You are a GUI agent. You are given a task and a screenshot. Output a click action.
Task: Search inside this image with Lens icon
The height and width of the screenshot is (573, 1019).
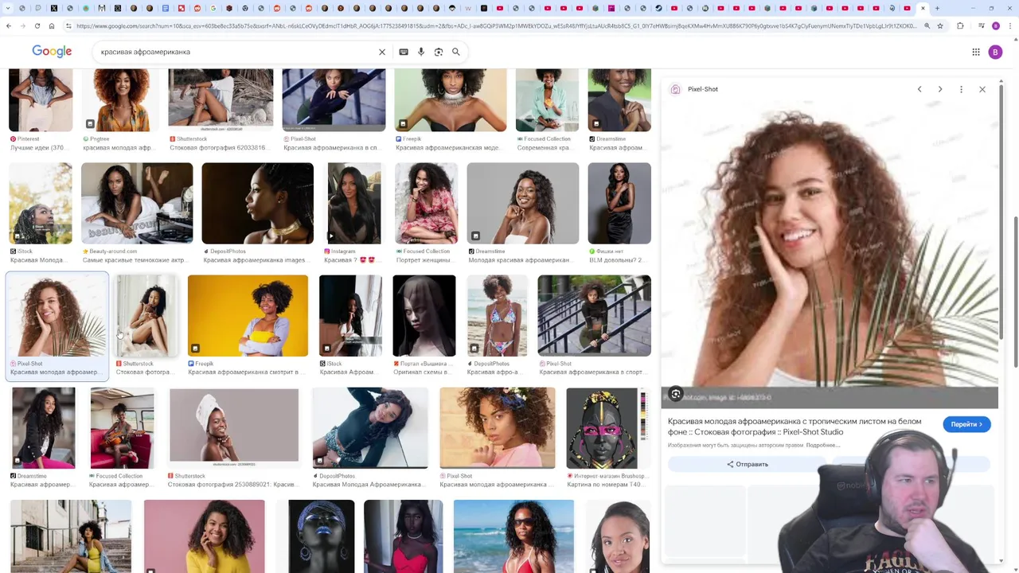tap(676, 394)
